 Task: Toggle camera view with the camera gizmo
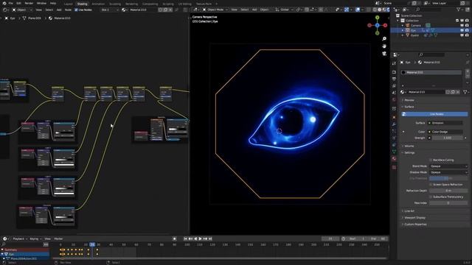pyautogui.click(x=384, y=54)
